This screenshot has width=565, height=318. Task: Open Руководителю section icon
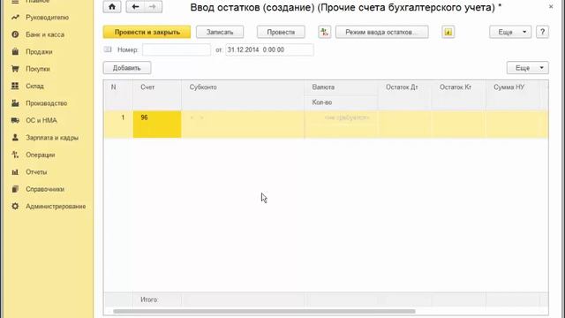[x=15, y=18]
